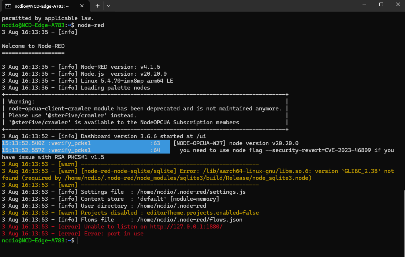Screen dimensions: 405x257
Task: Maximize the terminal window
Action: 381,4
